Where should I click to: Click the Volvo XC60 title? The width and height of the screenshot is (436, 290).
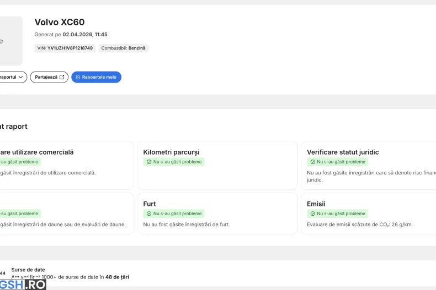[x=60, y=22]
